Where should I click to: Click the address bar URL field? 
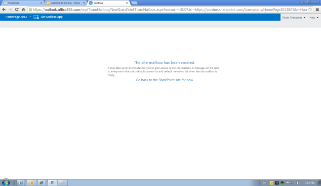[x=170, y=9]
